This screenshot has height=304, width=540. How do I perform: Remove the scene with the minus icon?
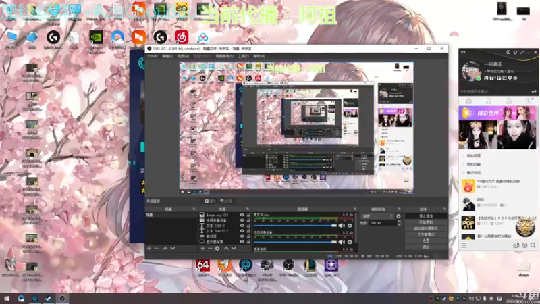click(157, 248)
